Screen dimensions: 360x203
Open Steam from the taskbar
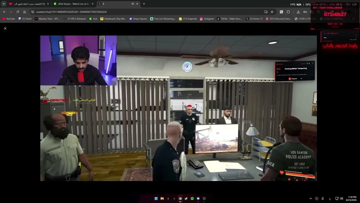point(186,198)
